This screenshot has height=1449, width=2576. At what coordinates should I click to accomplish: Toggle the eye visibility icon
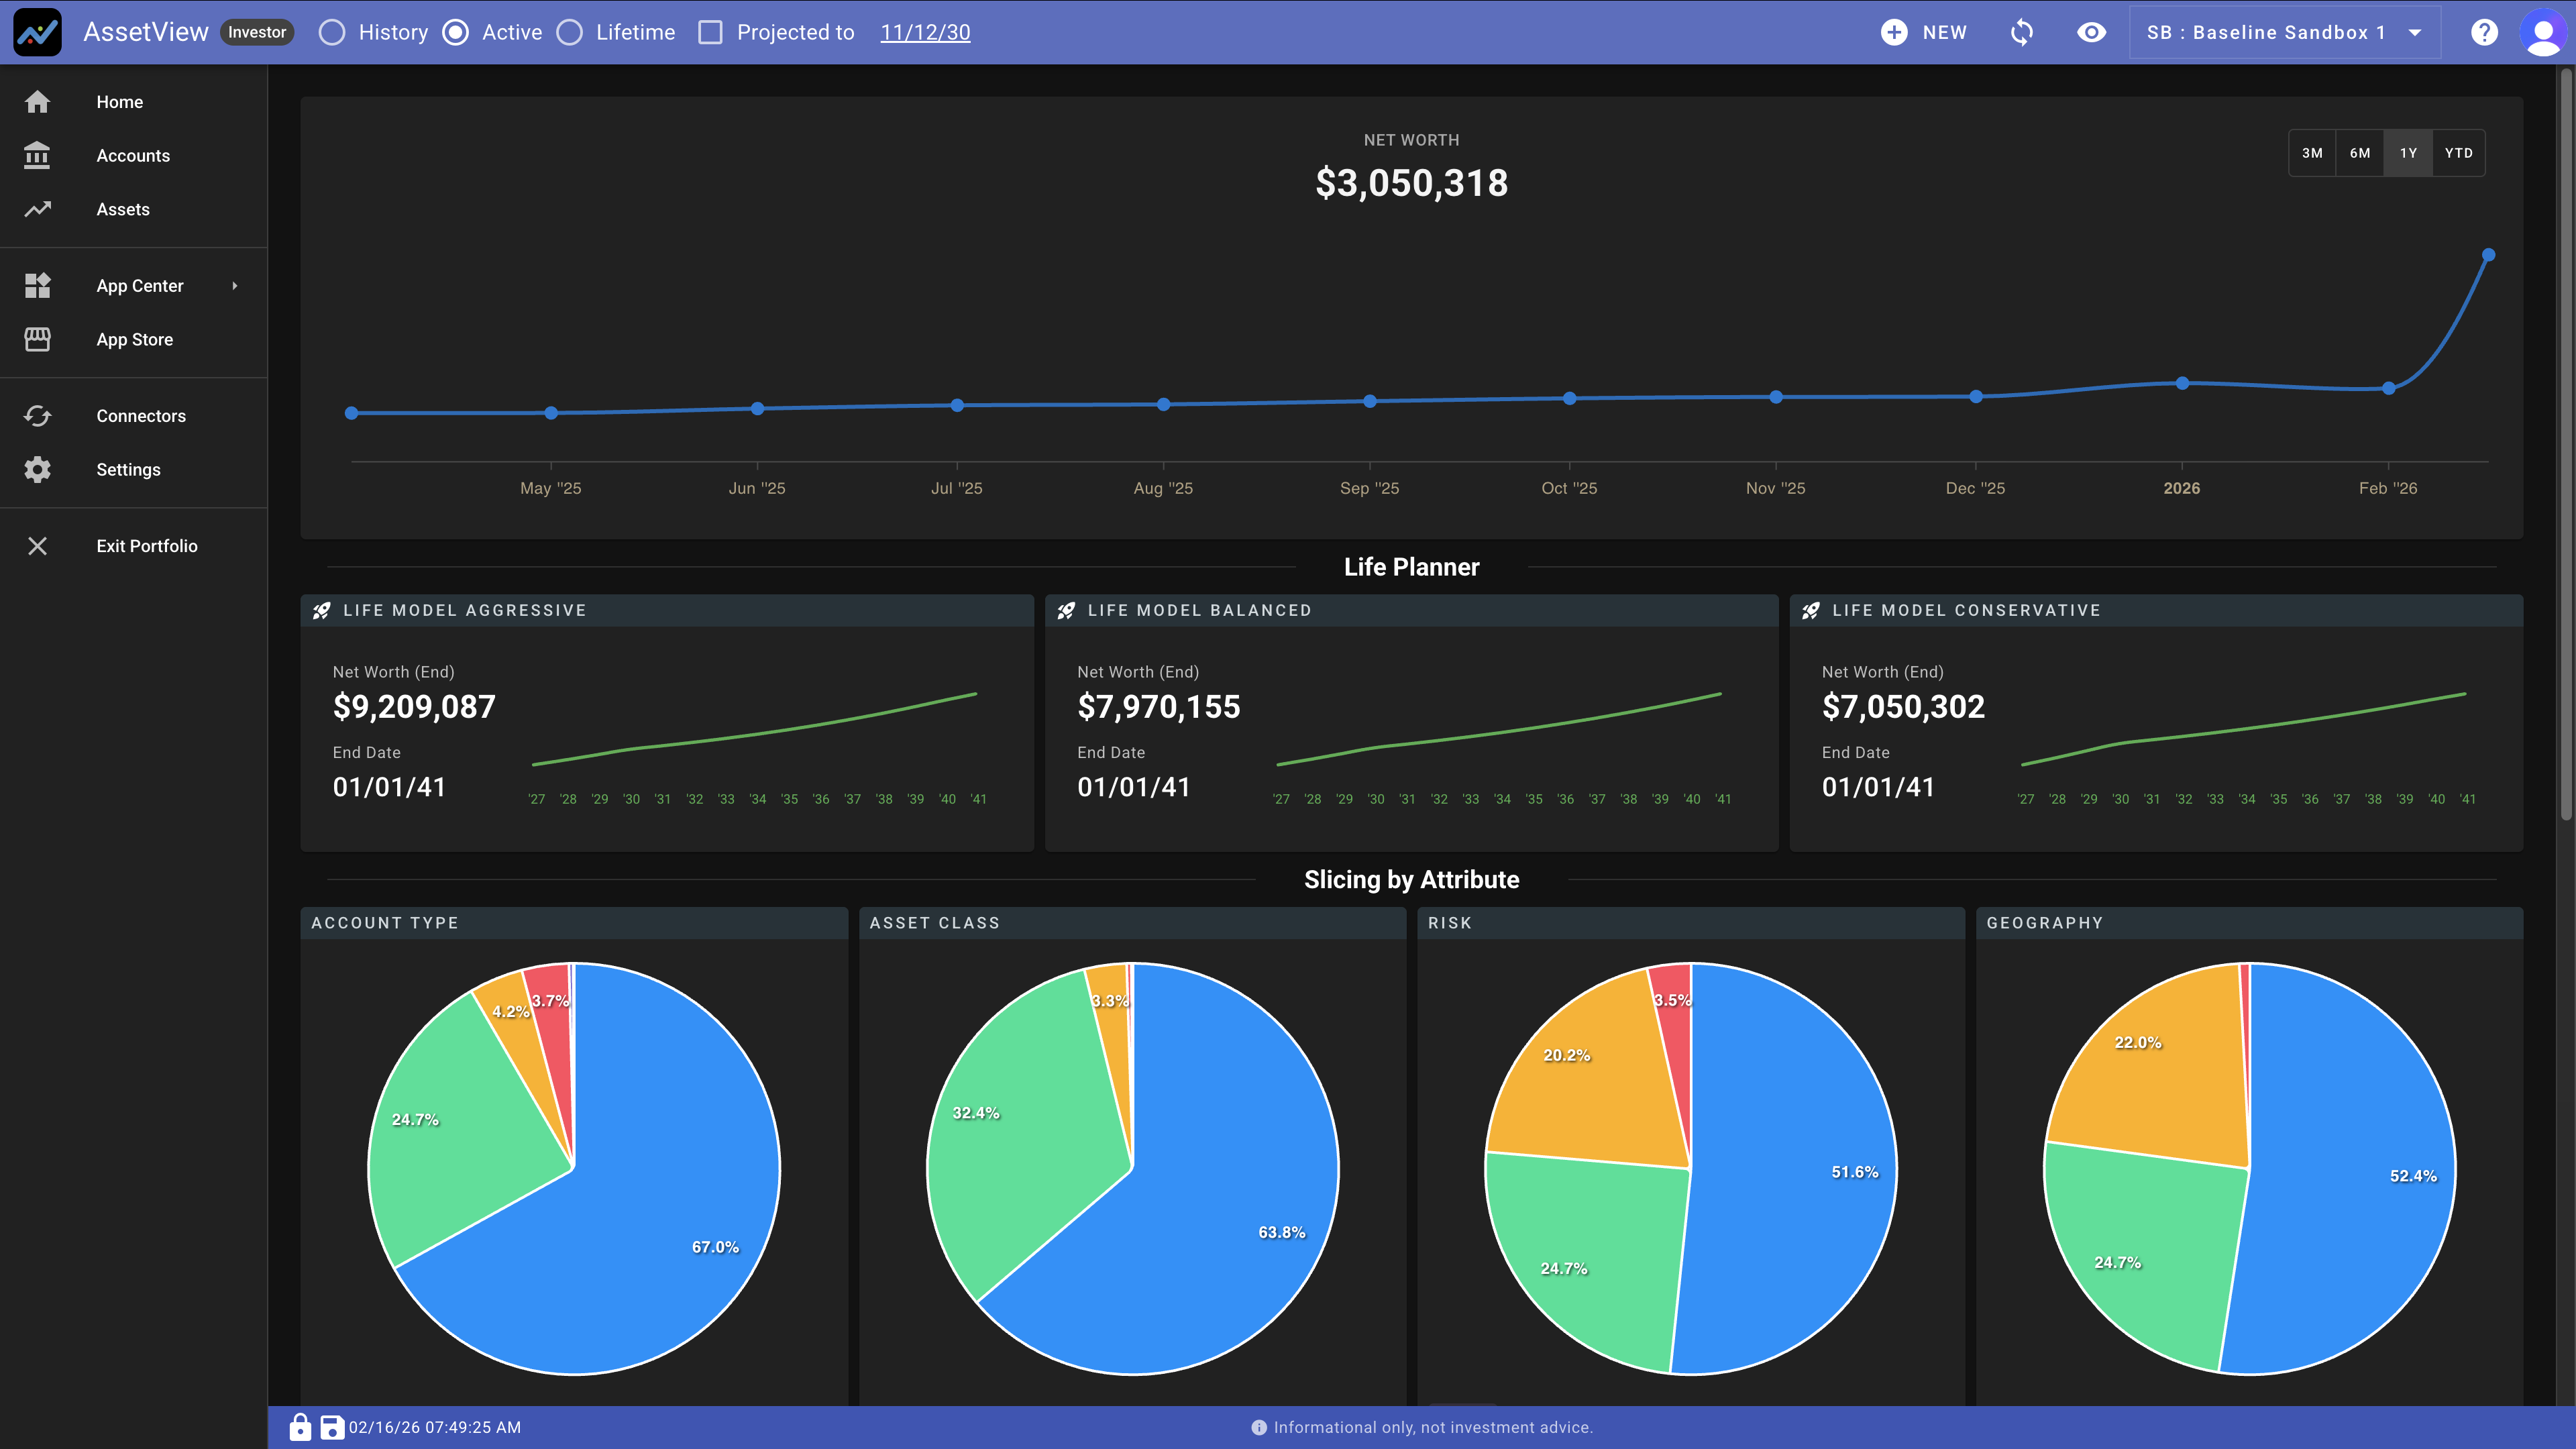(2091, 32)
